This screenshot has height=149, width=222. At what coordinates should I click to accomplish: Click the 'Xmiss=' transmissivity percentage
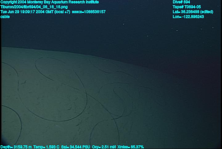(130, 147)
